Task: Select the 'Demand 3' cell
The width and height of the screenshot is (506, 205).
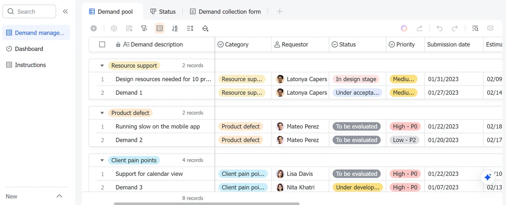Action: (129, 187)
